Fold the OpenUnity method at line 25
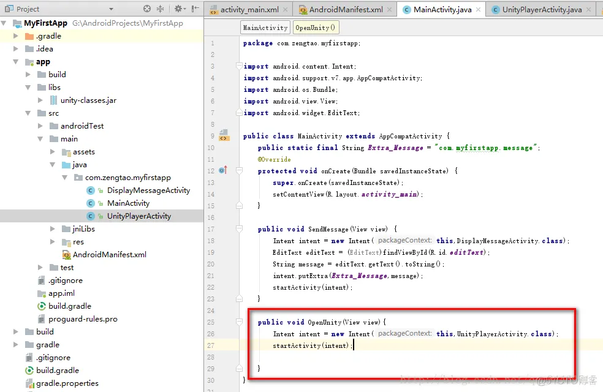603x392 pixels. pyautogui.click(x=239, y=322)
